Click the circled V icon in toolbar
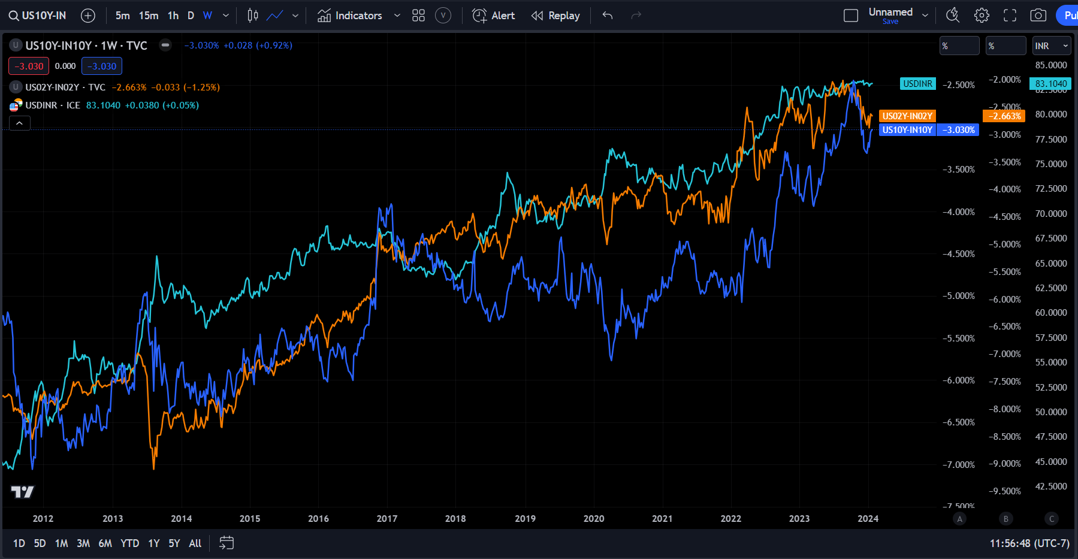The height and width of the screenshot is (559, 1078). tap(443, 16)
